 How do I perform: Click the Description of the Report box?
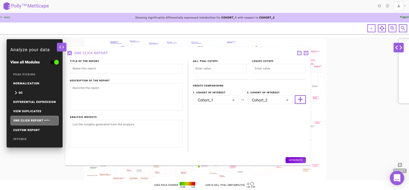point(126,97)
